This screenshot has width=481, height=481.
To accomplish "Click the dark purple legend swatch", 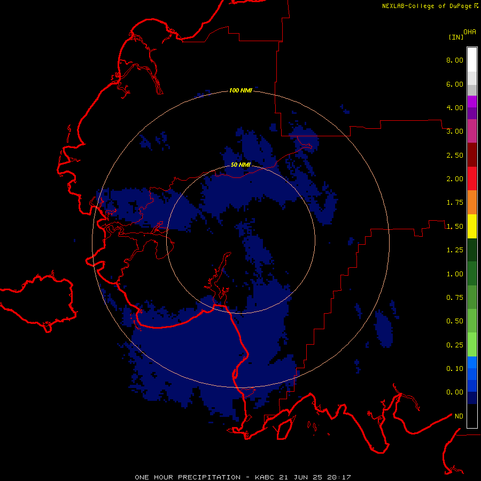I will 472,113.
